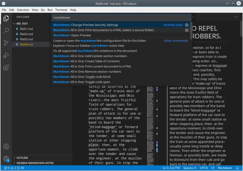Open the Accounts icon in activity bar
Image resolution: width=243 pixels, height=171 pixels.
6,147
